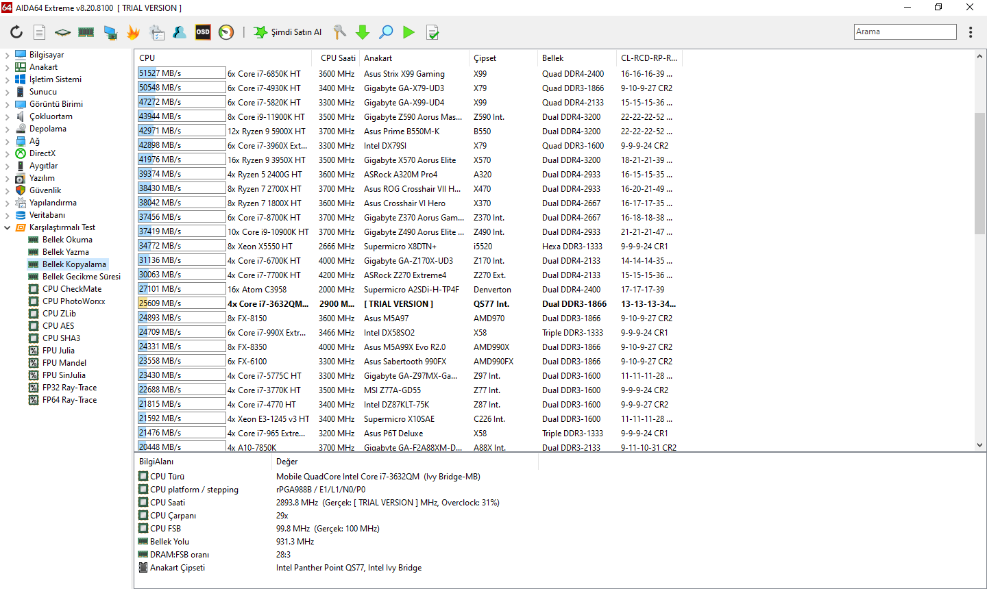
Task: Click the user silhouette toolbar icon
Action: coord(180,32)
